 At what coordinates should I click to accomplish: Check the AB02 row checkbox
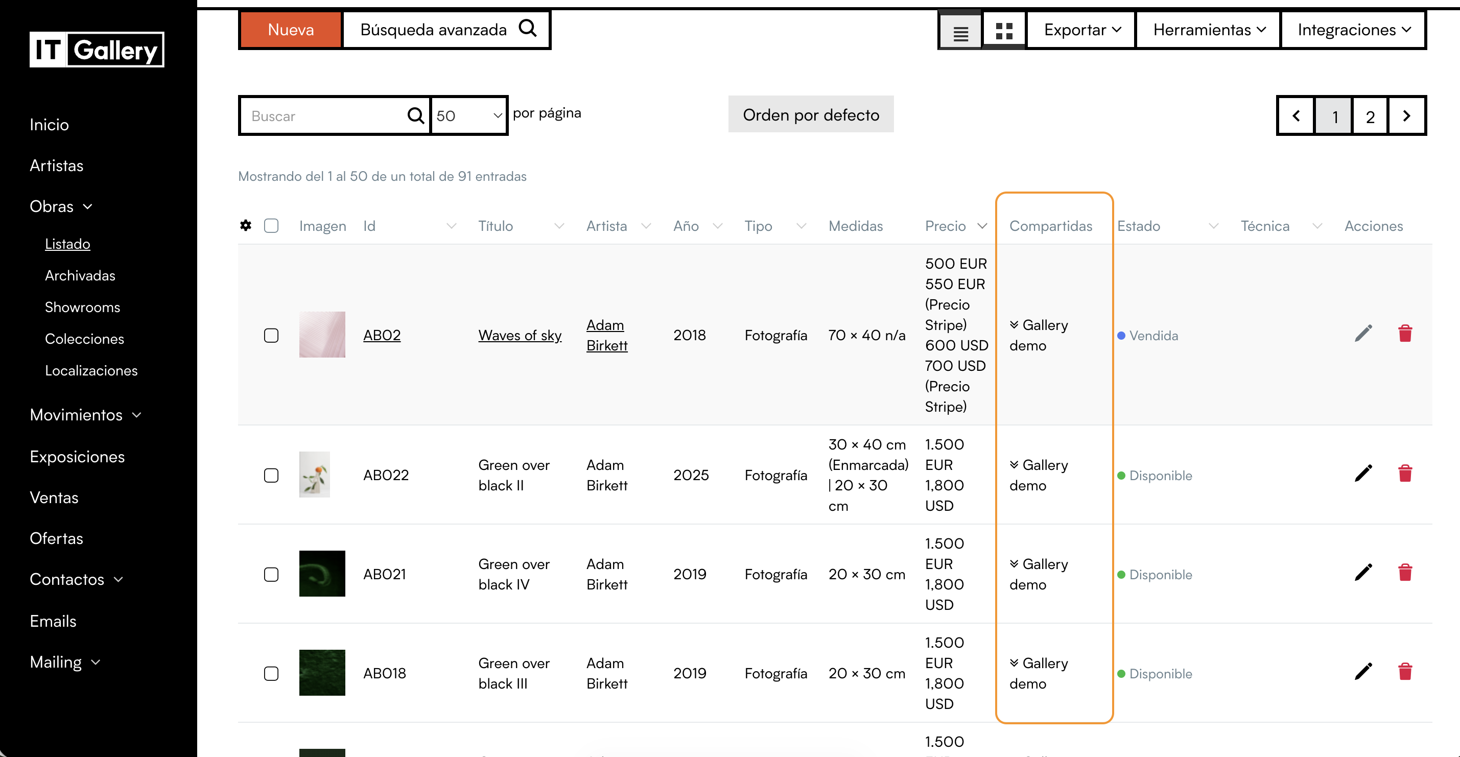tap(271, 336)
